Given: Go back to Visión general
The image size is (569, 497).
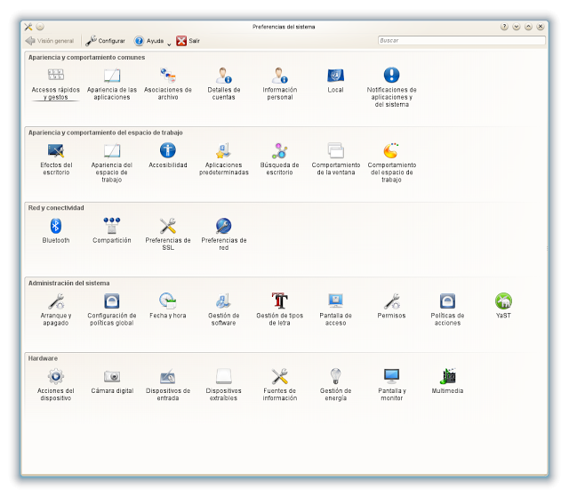Looking at the screenshot, I should (x=49, y=41).
